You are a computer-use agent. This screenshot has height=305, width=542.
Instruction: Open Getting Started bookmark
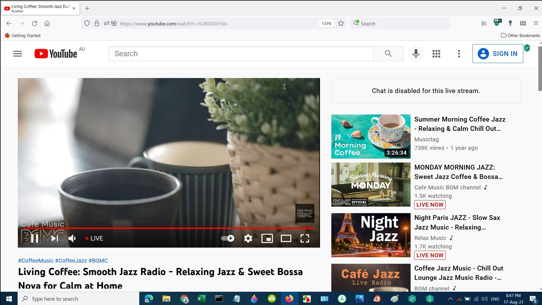[23, 35]
